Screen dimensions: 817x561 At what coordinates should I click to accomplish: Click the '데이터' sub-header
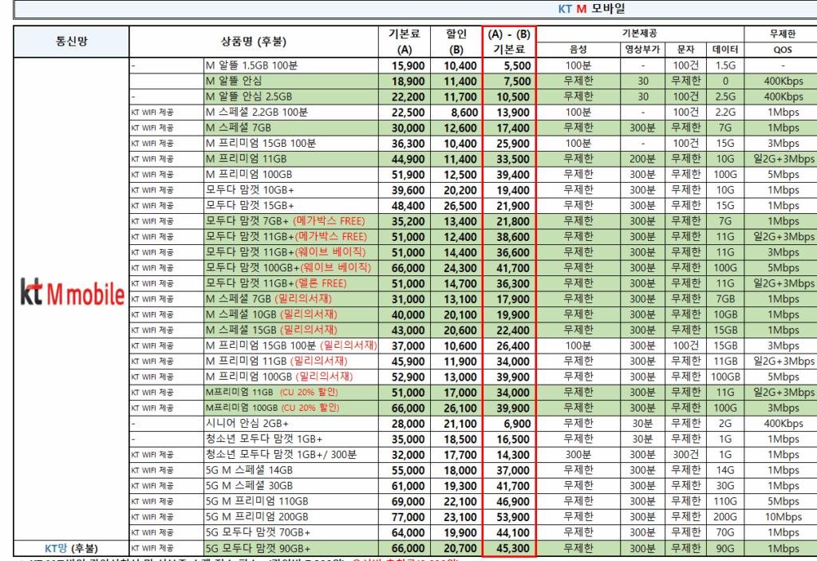[x=724, y=49]
